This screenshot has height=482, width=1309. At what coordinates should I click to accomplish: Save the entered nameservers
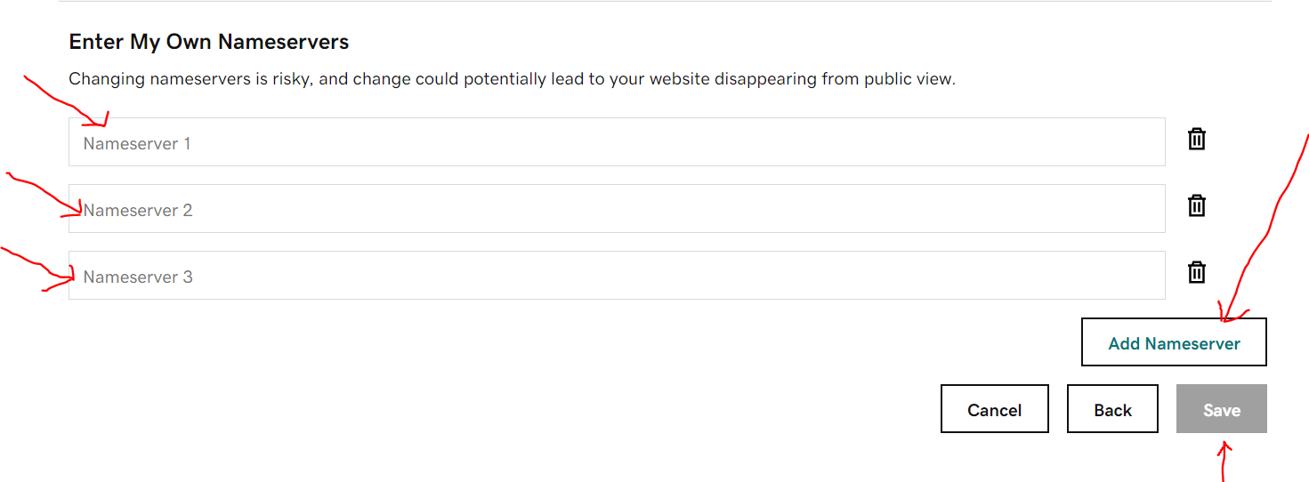tap(1222, 409)
